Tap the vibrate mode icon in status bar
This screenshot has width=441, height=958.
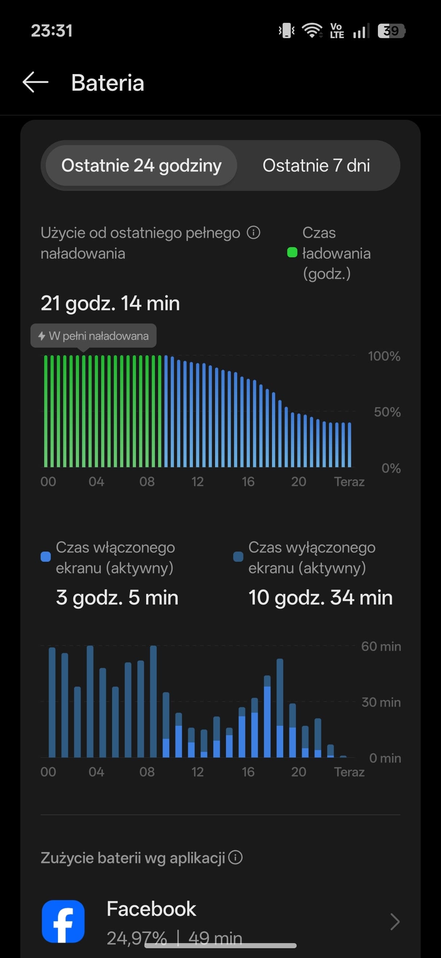(287, 30)
